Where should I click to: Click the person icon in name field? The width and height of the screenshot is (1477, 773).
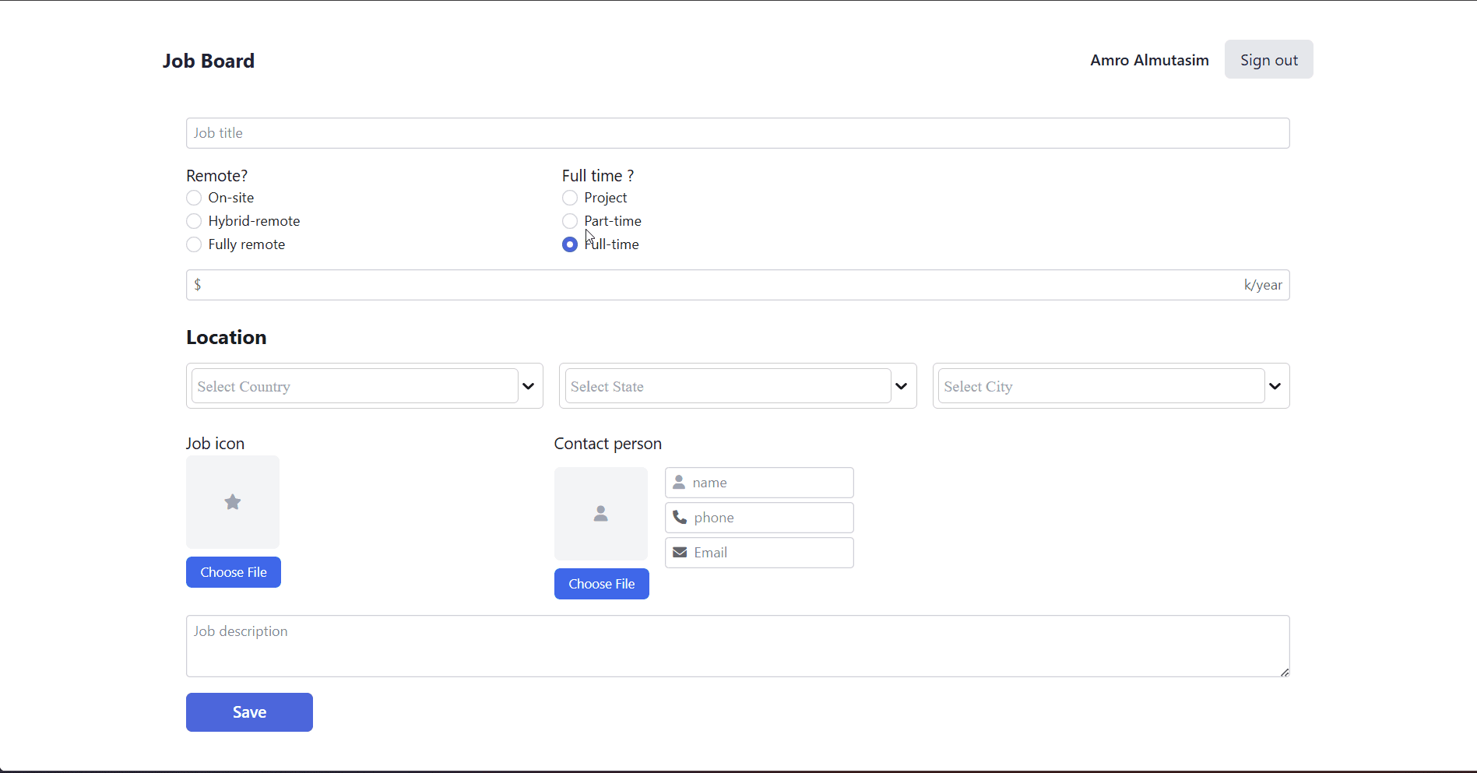click(679, 483)
